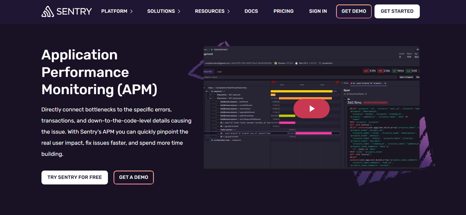Click the INP 96ms metric badge

click(x=398, y=71)
